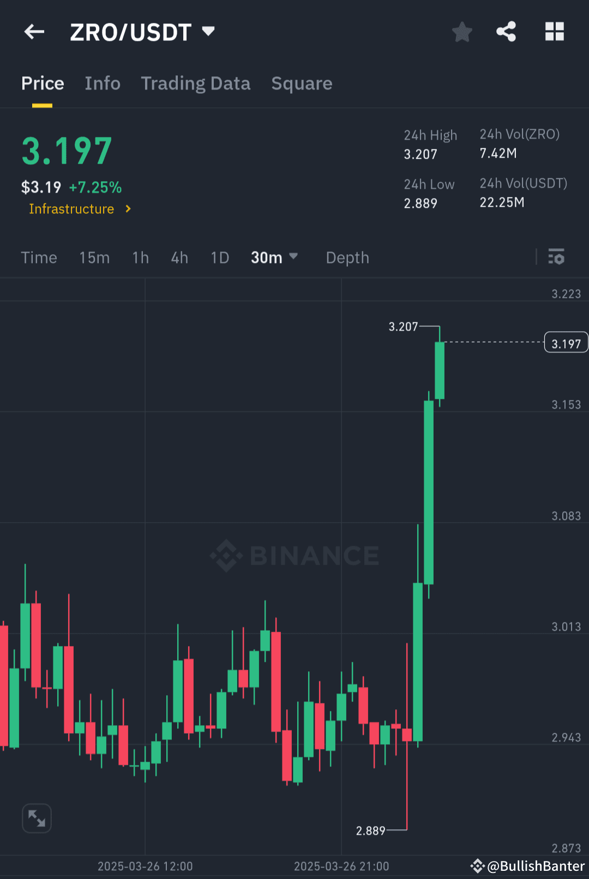Open the Square tab

tap(302, 83)
